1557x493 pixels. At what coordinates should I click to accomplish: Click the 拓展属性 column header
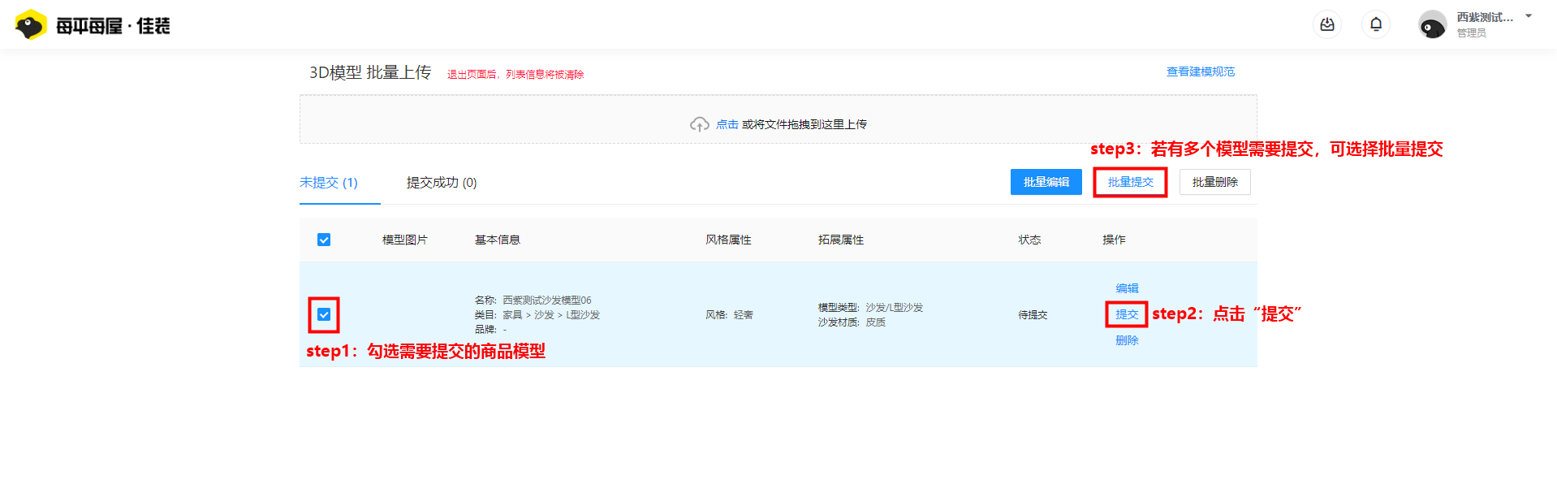pos(841,240)
